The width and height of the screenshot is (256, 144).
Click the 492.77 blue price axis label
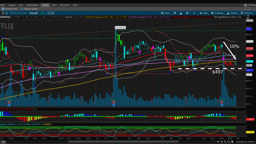click(249, 70)
